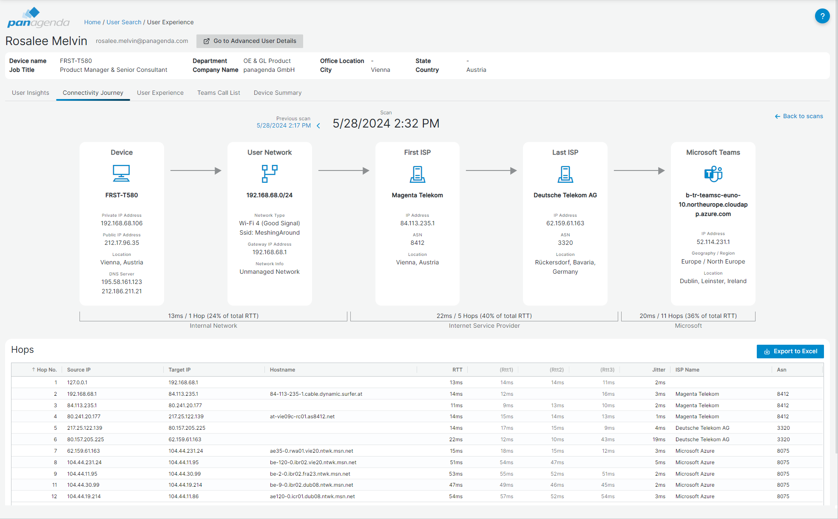Click Export to Excel button
Viewport: 838px width, 519px height.
(x=790, y=352)
